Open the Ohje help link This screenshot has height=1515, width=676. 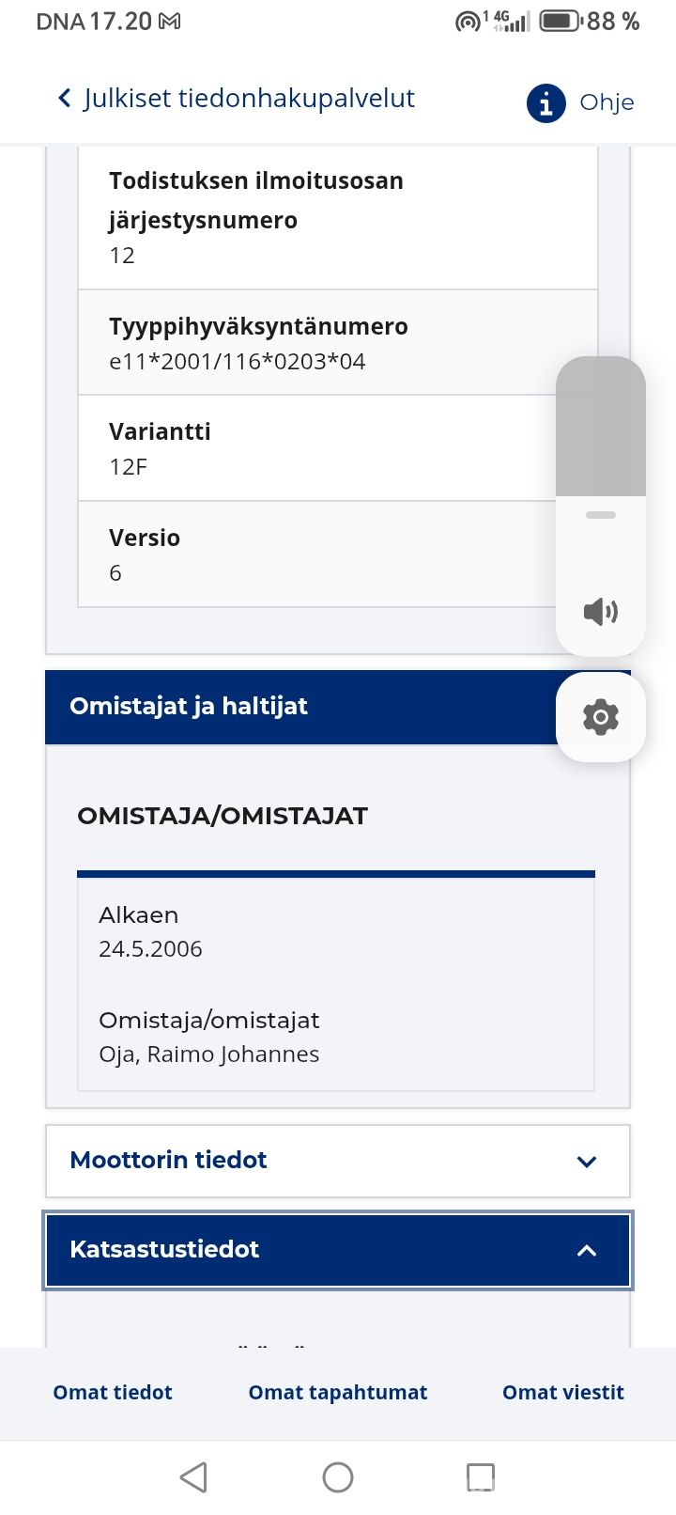tap(607, 102)
